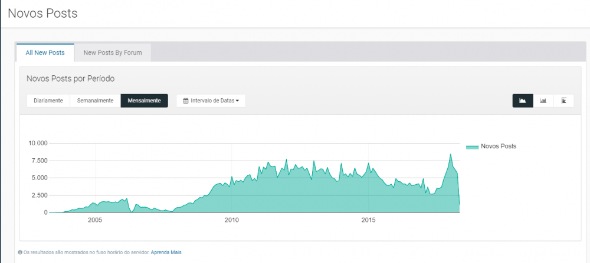Click the highest peak in the chart

point(450,155)
